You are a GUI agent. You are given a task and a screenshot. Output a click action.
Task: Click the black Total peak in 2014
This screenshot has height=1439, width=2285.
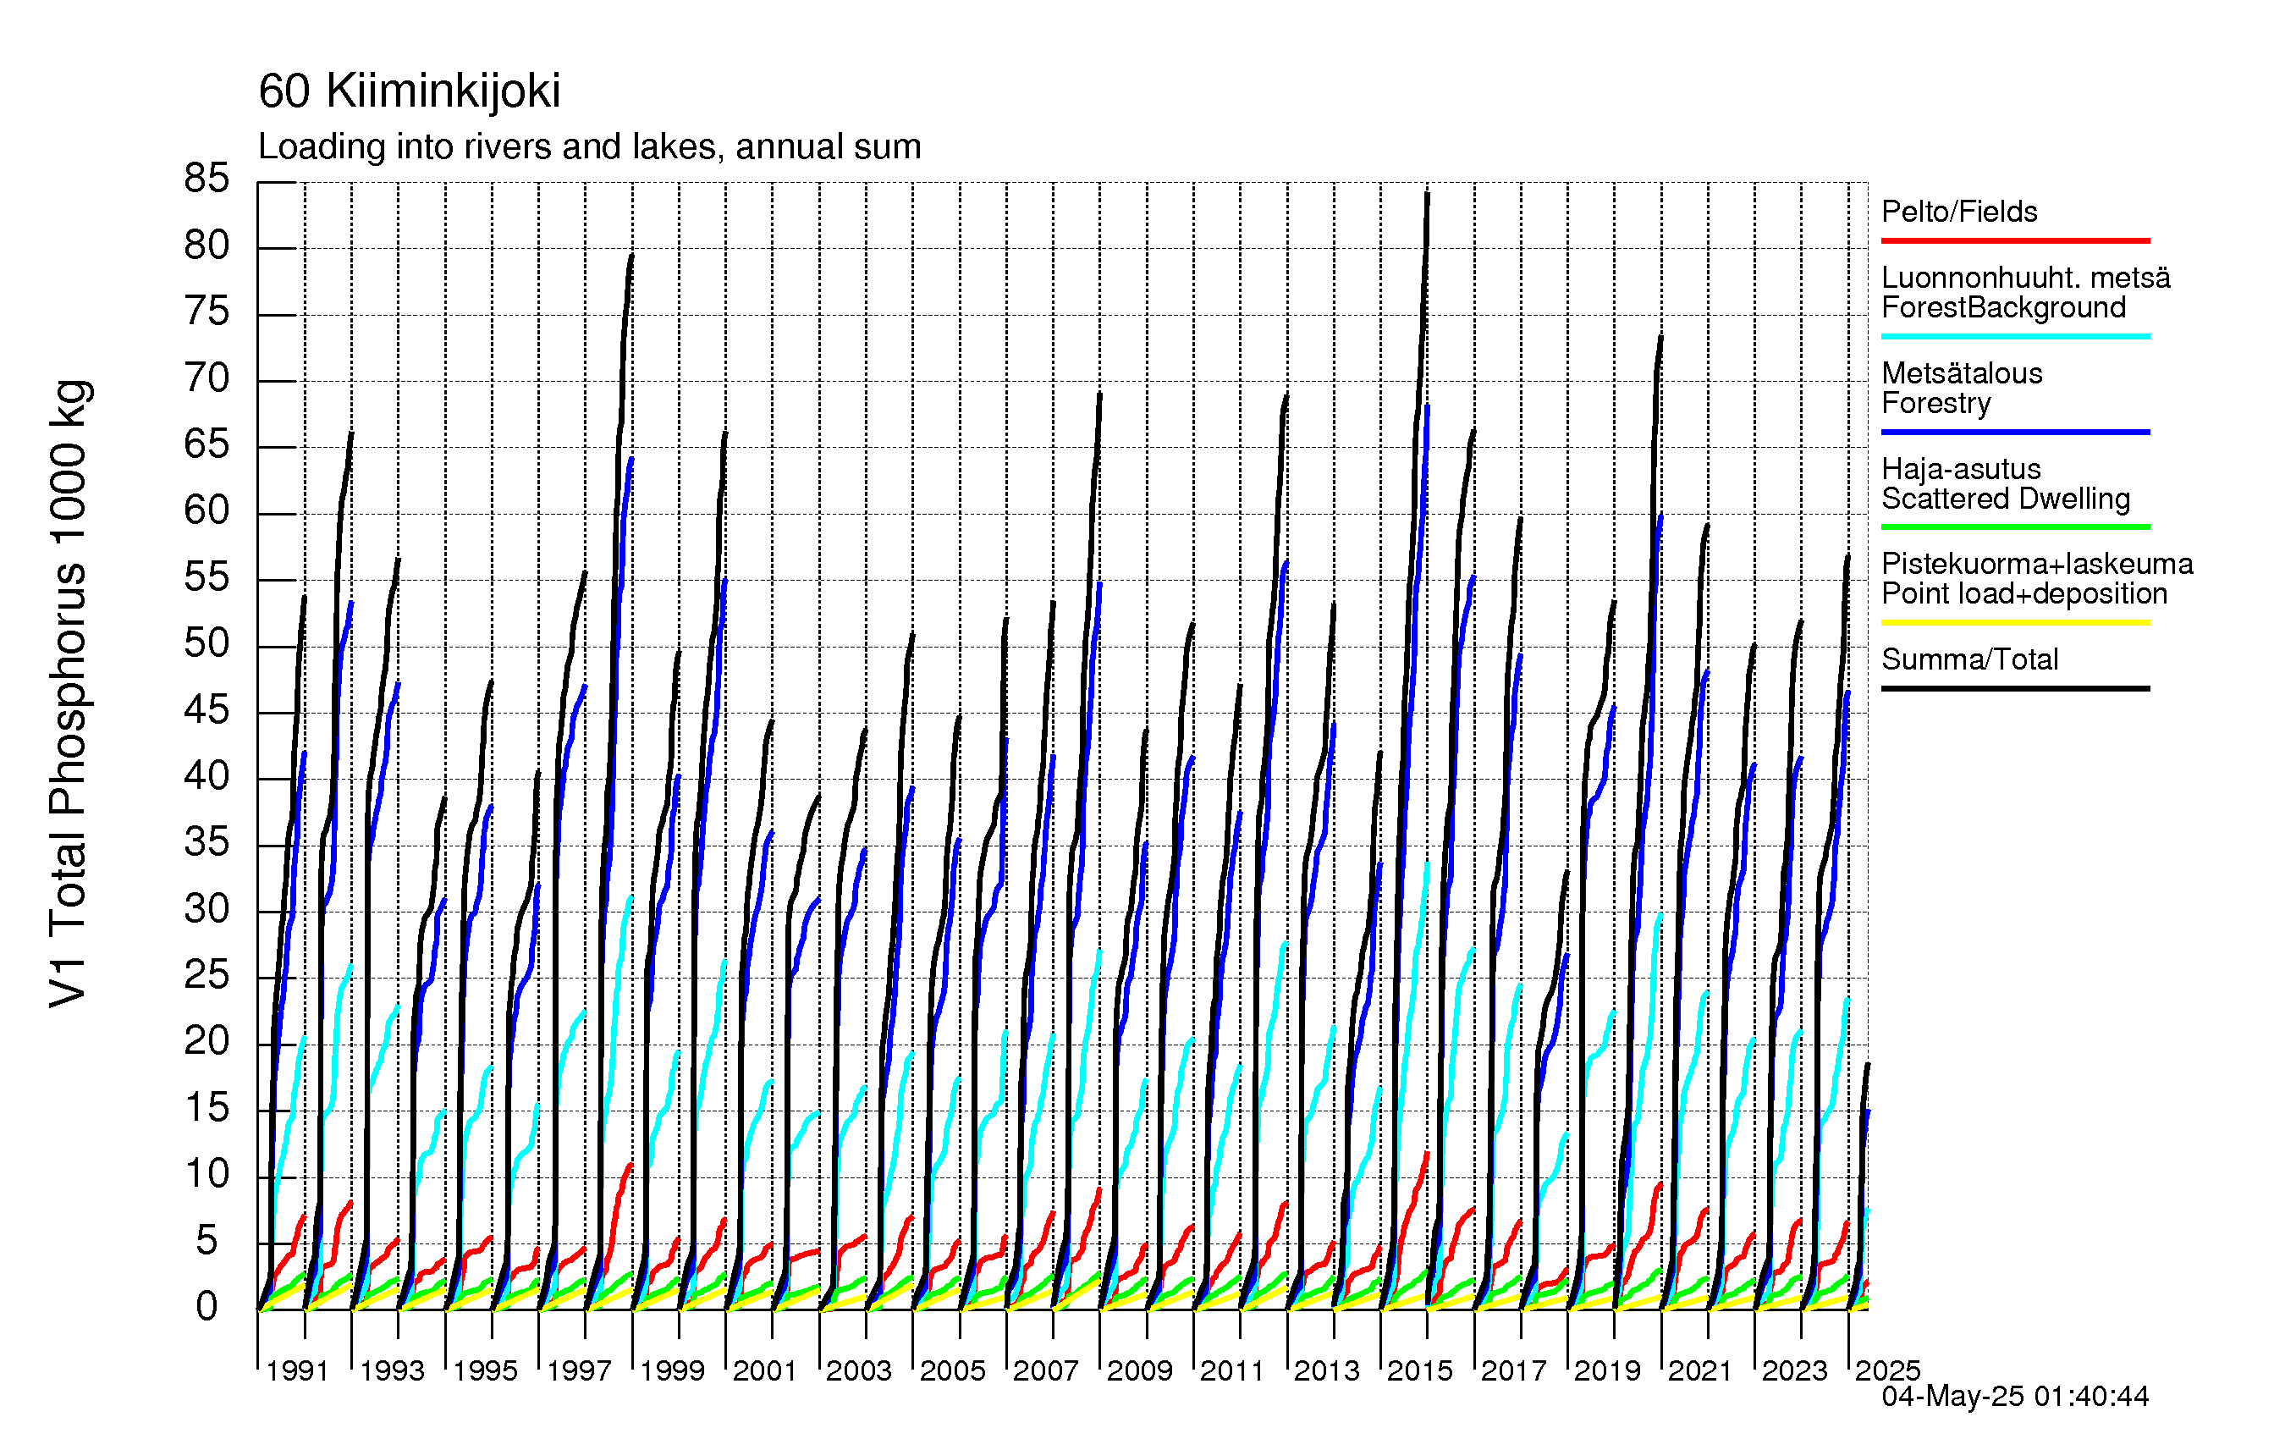click(x=1427, y=196)
